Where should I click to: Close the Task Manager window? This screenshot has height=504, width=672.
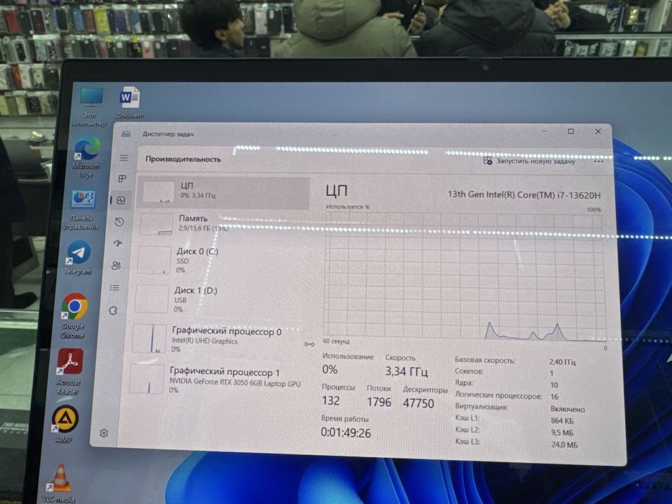coord(599,132)
